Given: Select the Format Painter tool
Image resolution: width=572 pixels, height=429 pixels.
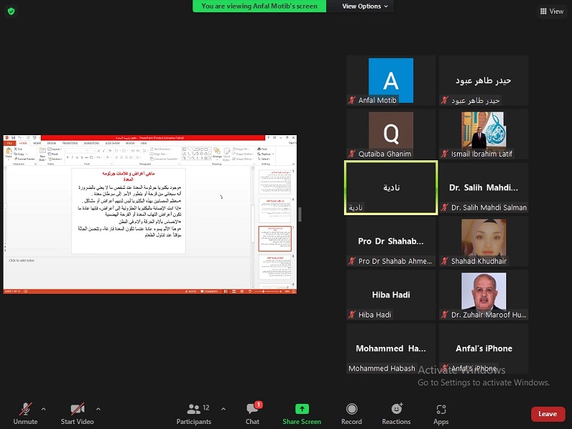Looking at the screenshot, I should point(24,159).
